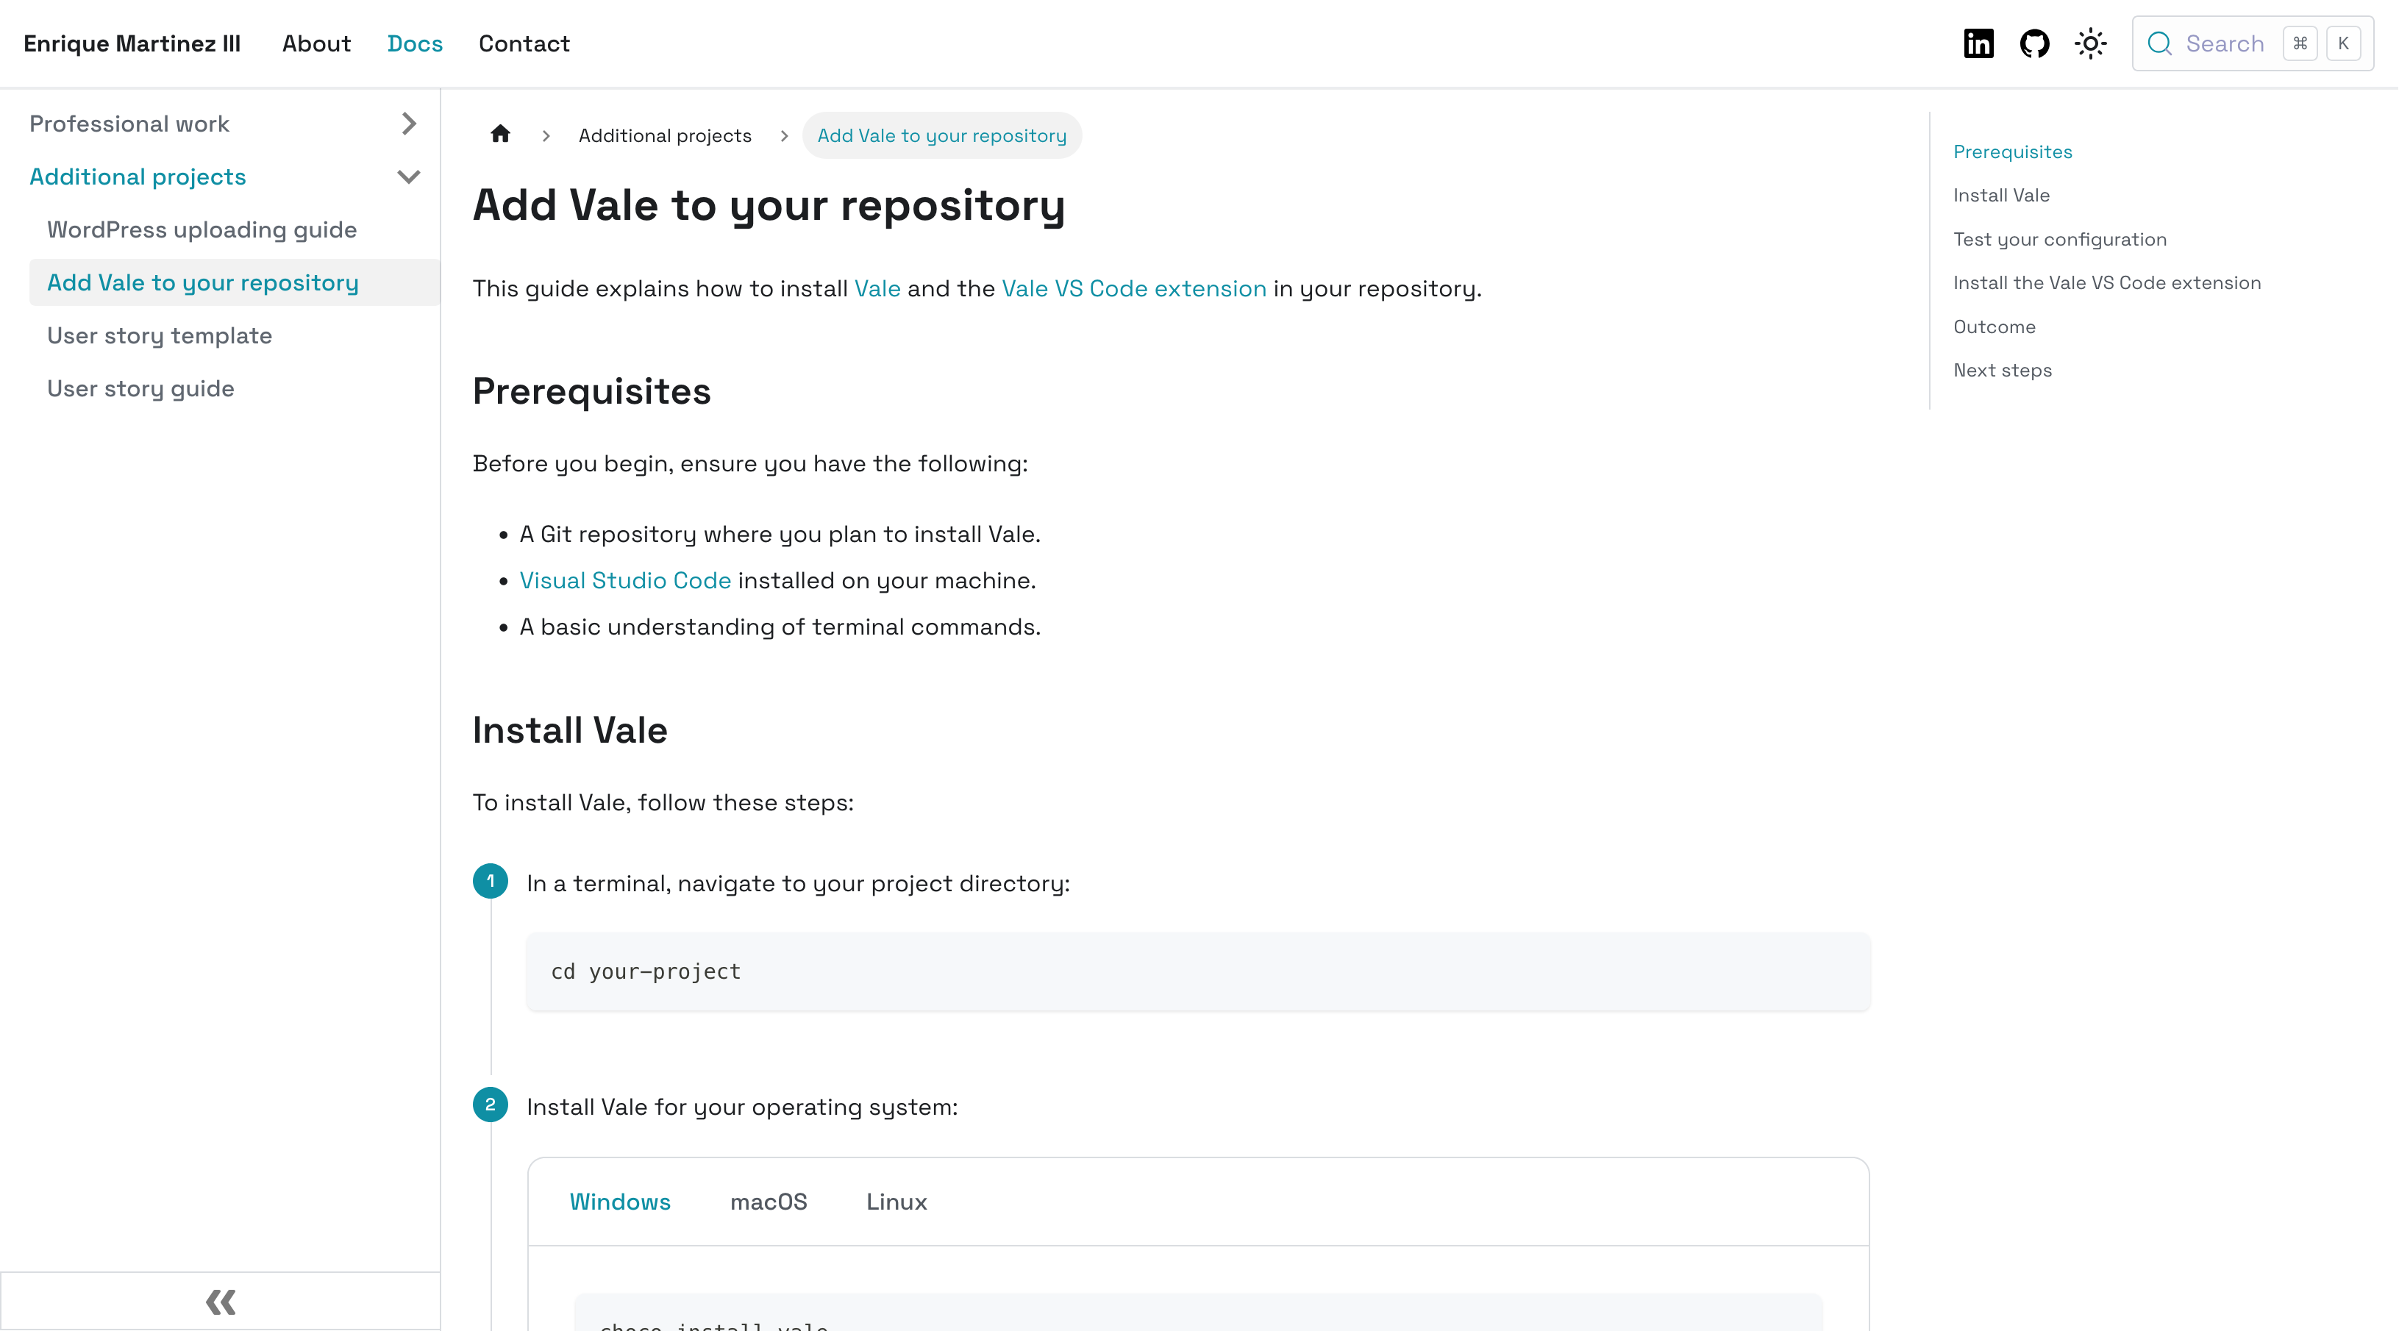Open WordPress uploading guide in sidebar
This screenshot has height=1331, width=2399.
[202, 230]
